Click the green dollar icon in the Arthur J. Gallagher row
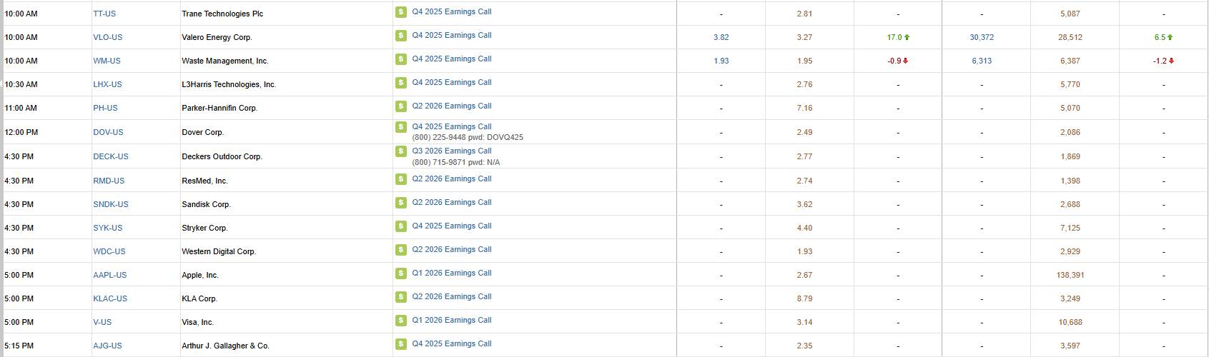 click(x=401, y=344)
